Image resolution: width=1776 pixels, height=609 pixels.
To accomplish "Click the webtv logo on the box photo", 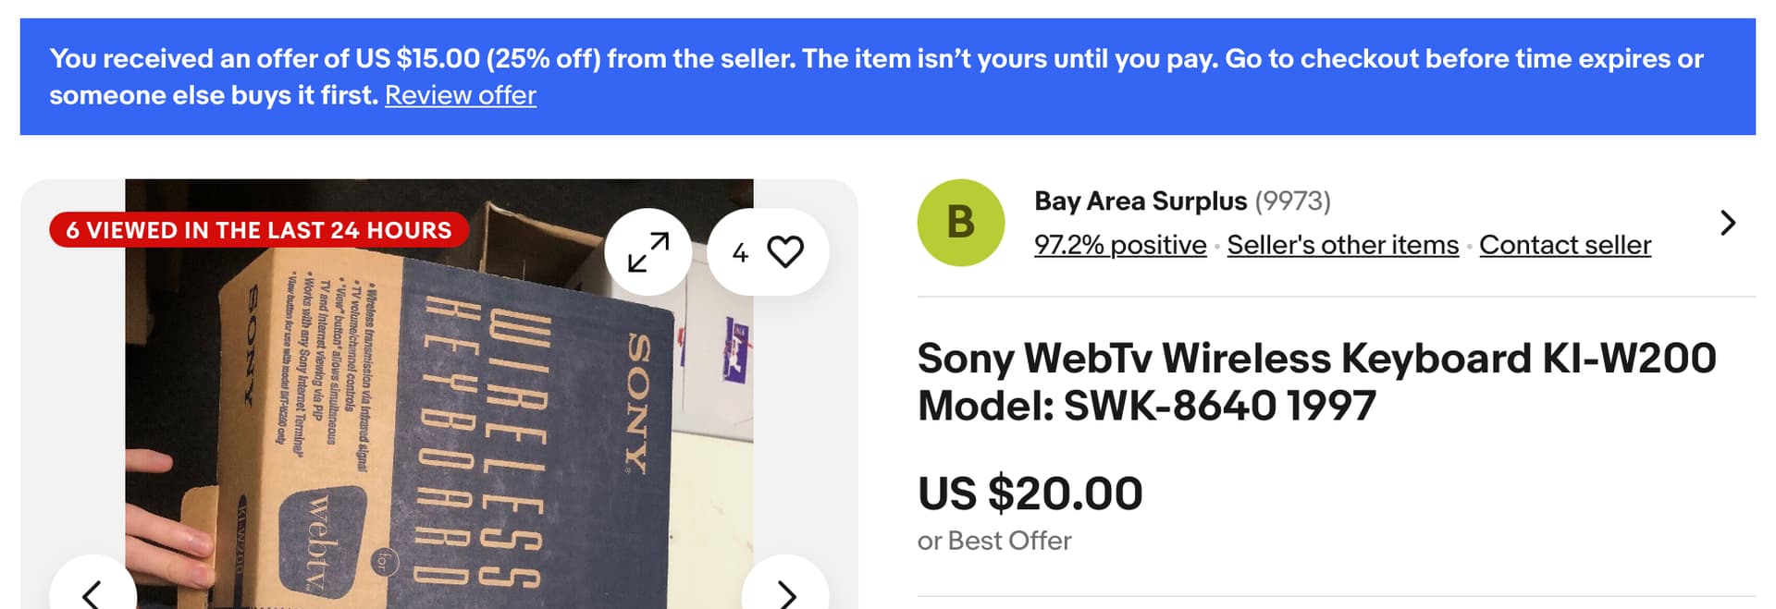I will (x=321, y=538).
